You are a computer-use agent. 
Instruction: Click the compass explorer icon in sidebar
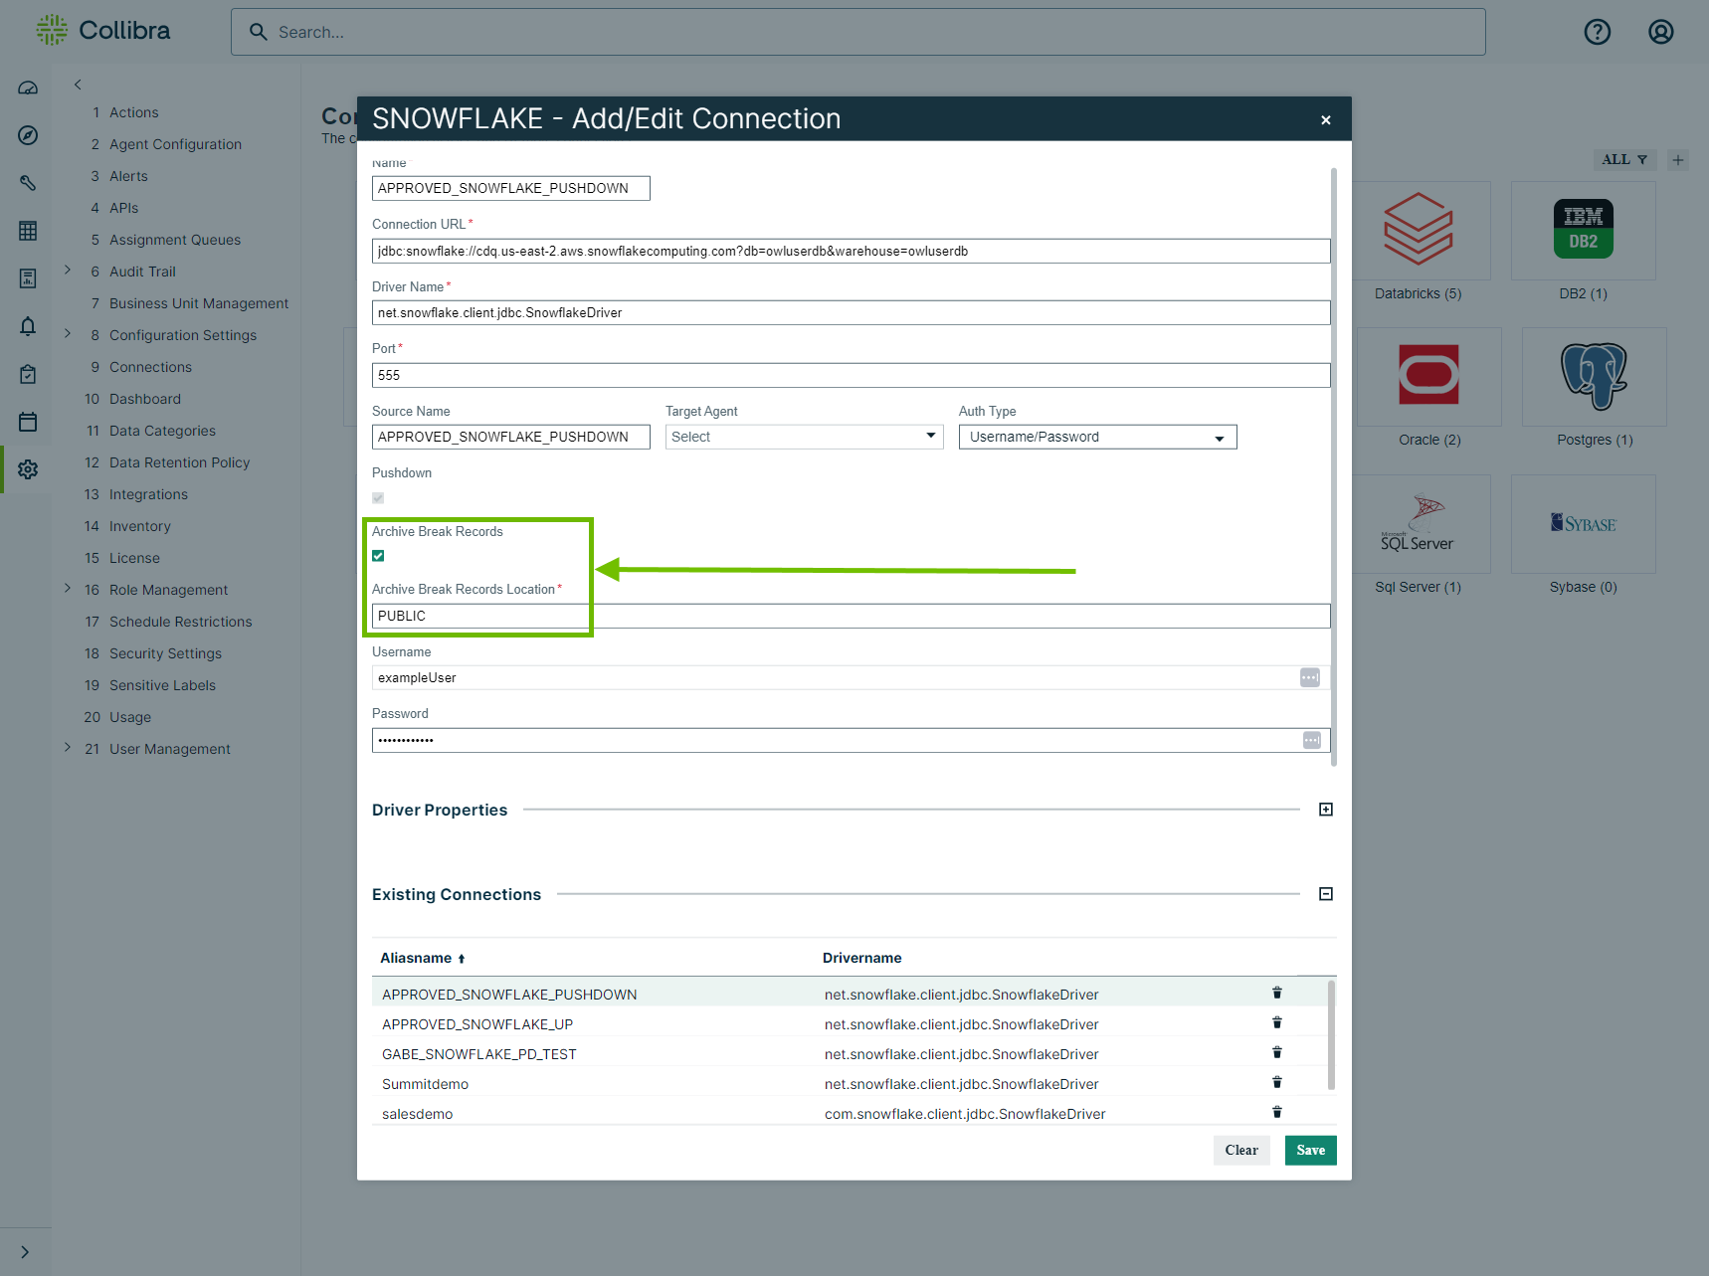(x=28, y=135)
